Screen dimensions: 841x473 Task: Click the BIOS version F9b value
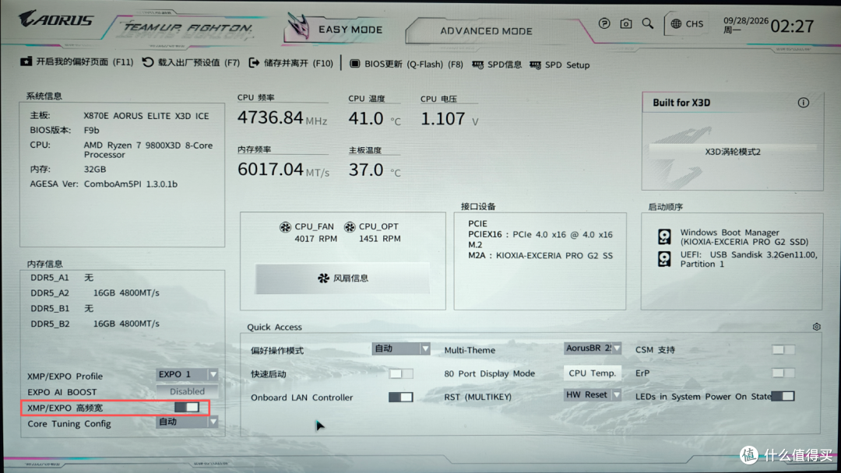[x=91, y=130]
